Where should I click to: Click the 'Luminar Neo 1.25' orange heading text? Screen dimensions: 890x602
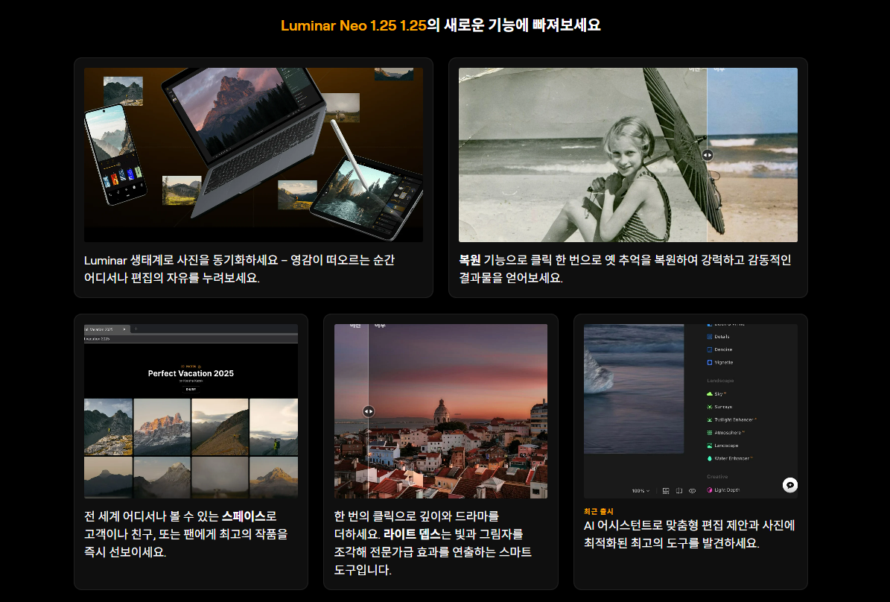[x=354, y=25]
